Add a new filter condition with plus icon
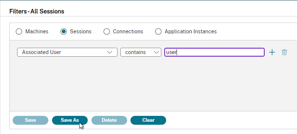Image resolution: width=297 pixels, height=134 pixels. [x=272, y=52]
